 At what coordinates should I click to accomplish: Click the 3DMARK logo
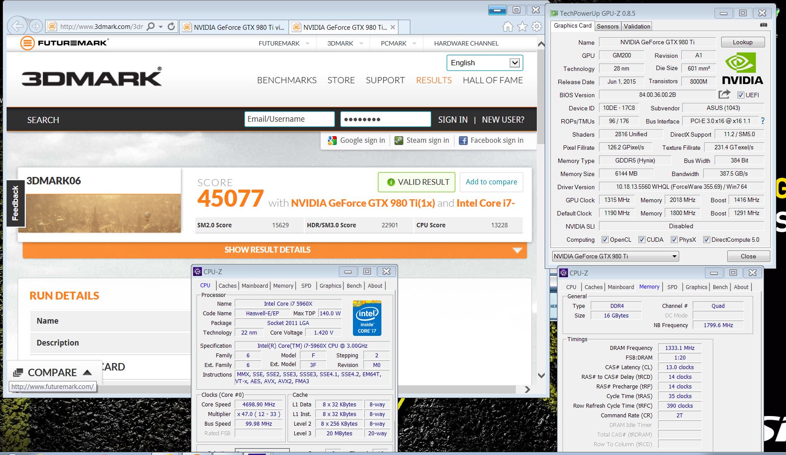pyautogui.click(x=92, y=77)
